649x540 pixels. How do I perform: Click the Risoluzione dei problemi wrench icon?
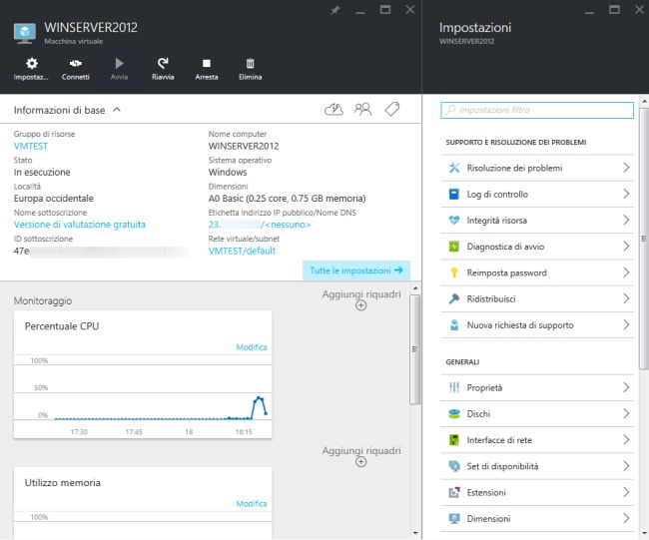[x=454, y=168]
